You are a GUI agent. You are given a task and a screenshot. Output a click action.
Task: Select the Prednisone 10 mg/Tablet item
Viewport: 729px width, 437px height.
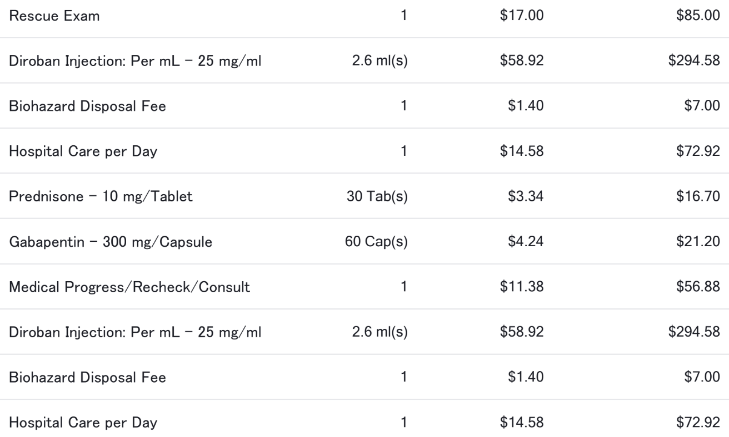101,196
